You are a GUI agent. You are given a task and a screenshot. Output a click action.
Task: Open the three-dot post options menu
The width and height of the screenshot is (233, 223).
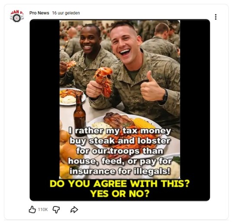(216, 17)
